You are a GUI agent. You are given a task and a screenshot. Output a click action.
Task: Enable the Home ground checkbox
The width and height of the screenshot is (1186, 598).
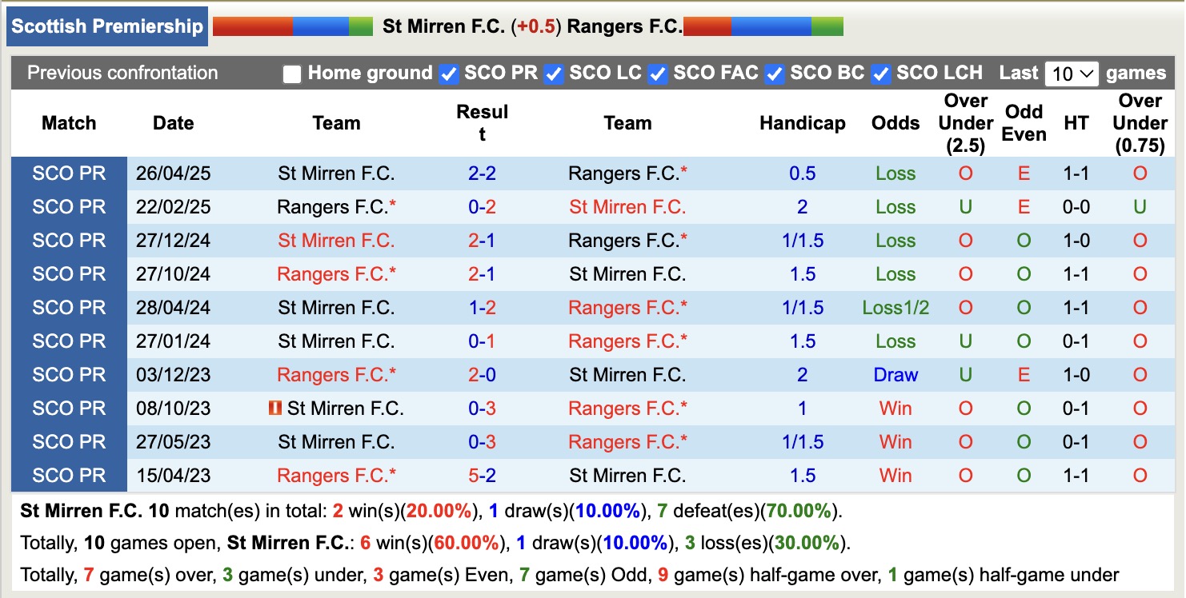pos(291,73)
